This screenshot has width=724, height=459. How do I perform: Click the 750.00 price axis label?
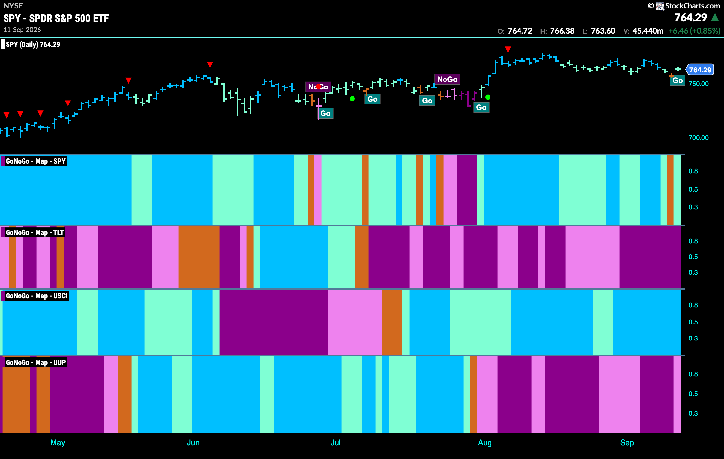(699, 84)
